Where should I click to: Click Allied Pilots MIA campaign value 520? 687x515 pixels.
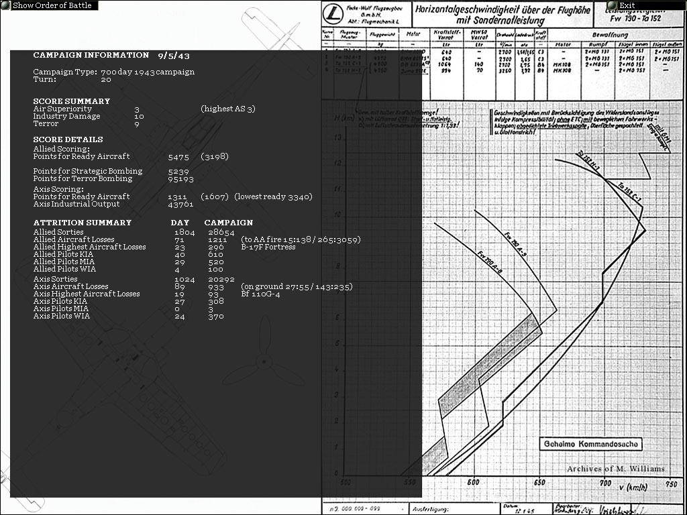click(x=217, y=262)
